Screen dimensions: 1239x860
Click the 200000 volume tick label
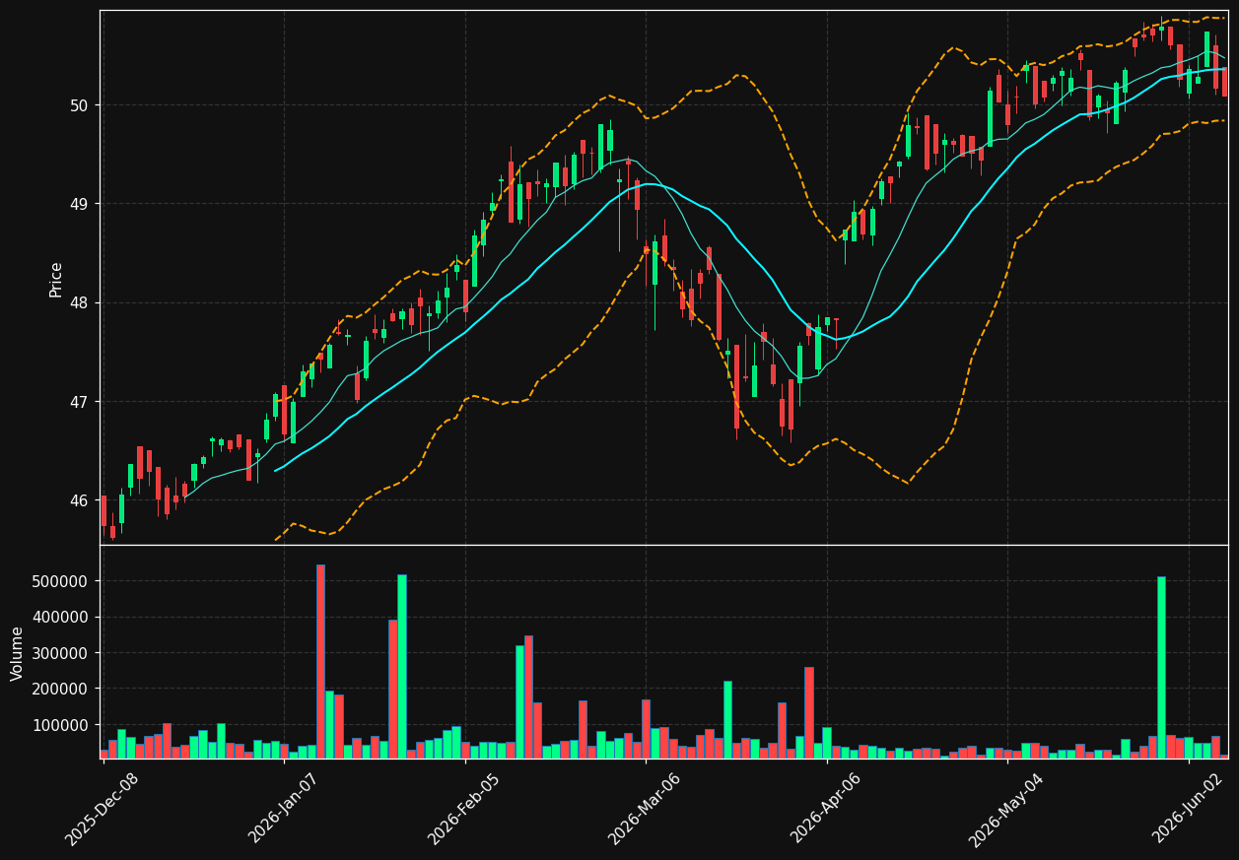[x=61, y=689]
